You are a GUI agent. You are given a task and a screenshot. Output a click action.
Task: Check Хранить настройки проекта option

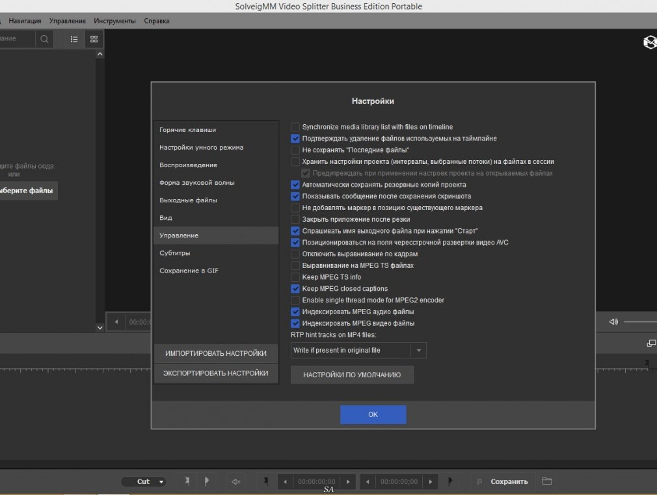click(295, 161)
